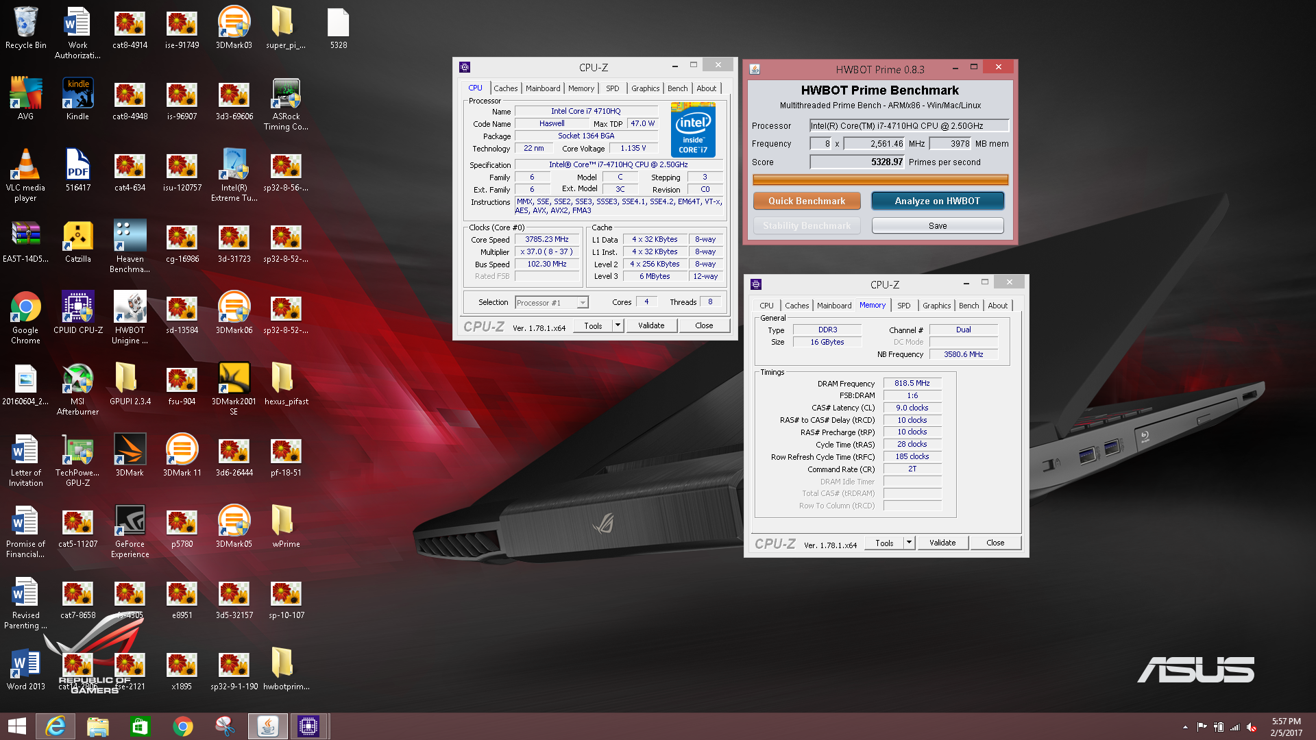Switch to CPU-Z taskbar button
1316x740 pixels.
click(308, 726)
